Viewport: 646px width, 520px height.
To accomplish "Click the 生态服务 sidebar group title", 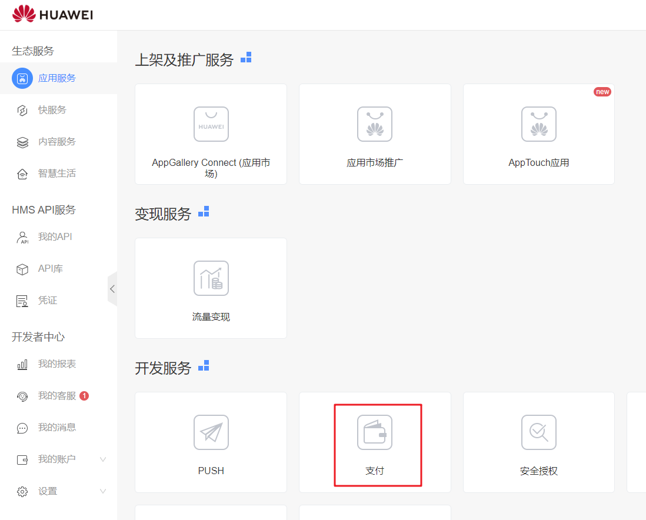I will [x=33, y=51].
